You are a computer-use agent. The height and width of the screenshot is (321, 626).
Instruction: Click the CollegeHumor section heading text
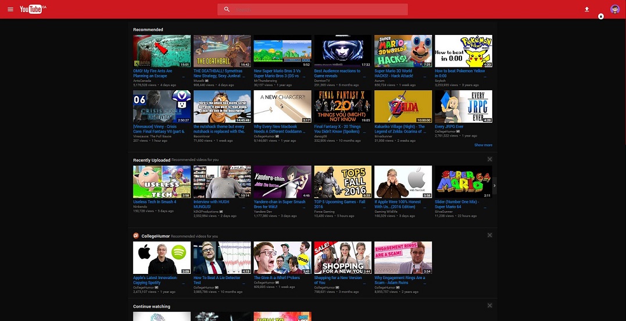(x=155, y=236)
